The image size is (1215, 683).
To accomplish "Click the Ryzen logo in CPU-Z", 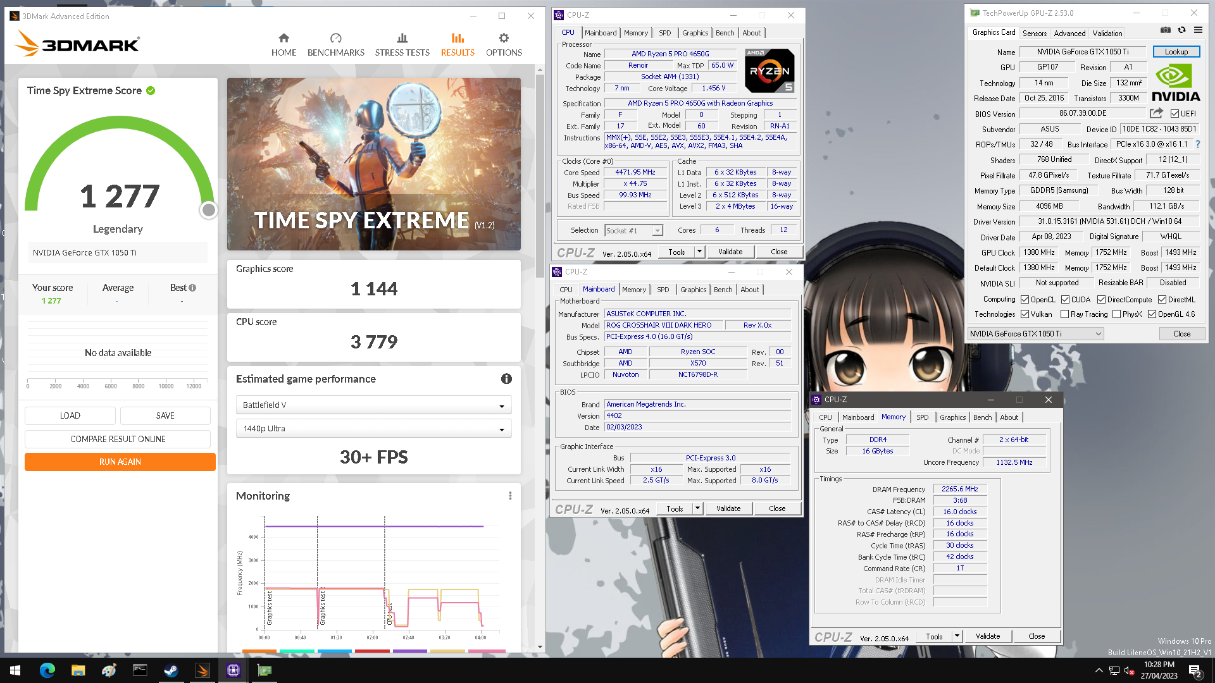I will (769, 71).
